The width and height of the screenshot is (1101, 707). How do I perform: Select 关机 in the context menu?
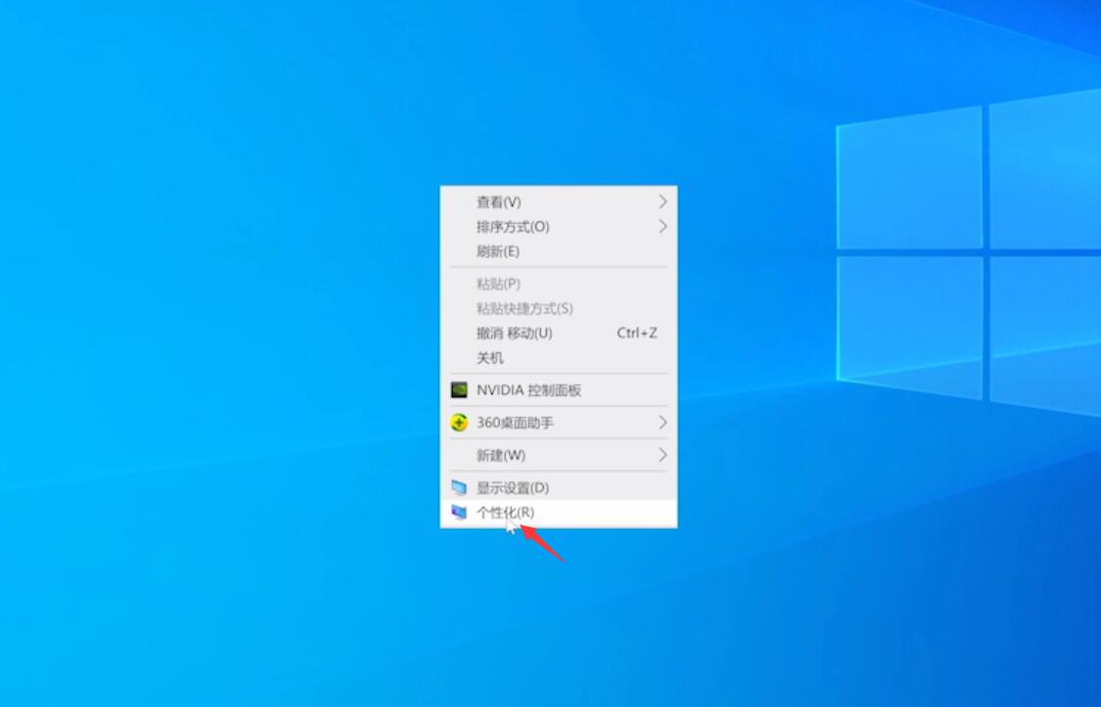coord(559,358)
